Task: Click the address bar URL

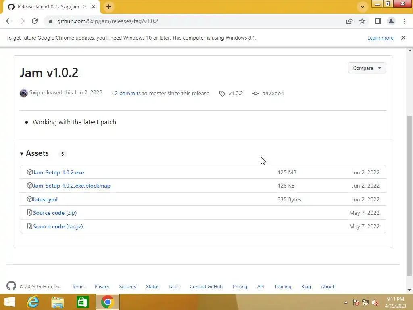Action: click(x=107, y=21)
